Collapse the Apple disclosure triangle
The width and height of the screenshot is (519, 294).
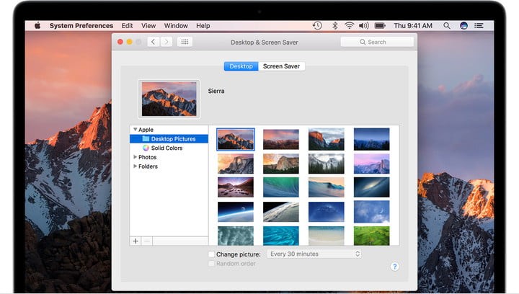135,129
